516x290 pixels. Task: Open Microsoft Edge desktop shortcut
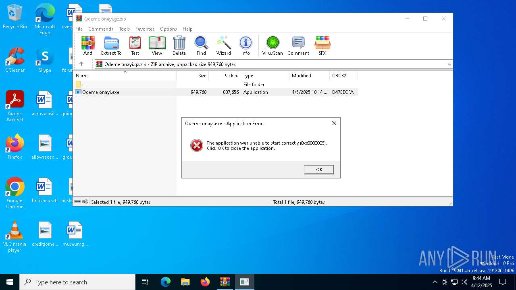[x=45, y=19]
